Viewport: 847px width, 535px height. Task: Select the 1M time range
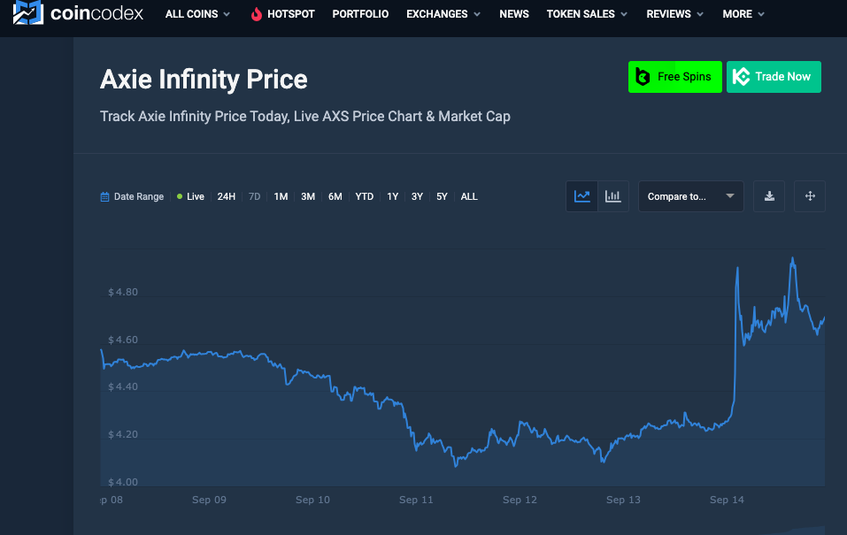[281, 196]
